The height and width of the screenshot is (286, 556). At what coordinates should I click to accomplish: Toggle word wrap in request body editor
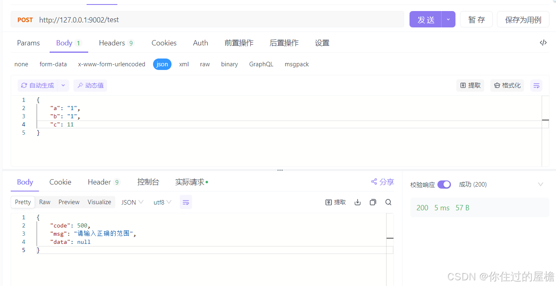[536, 86]
